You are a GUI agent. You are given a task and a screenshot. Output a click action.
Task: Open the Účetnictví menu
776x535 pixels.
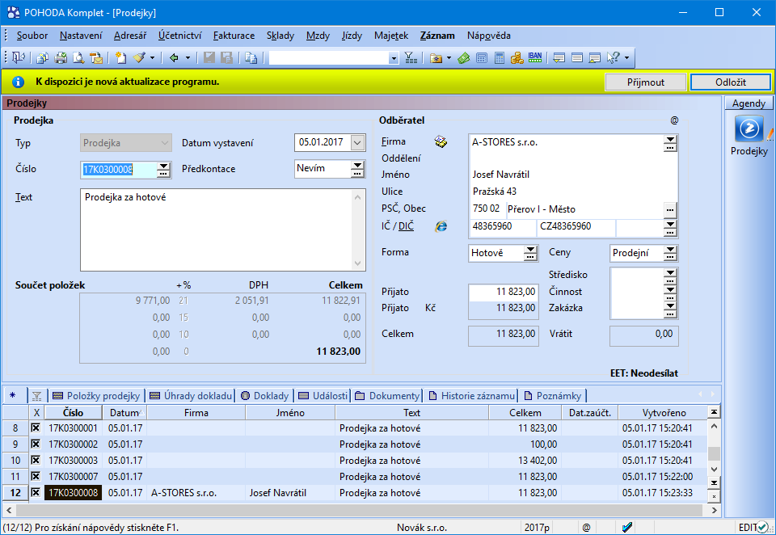[179, 36]
